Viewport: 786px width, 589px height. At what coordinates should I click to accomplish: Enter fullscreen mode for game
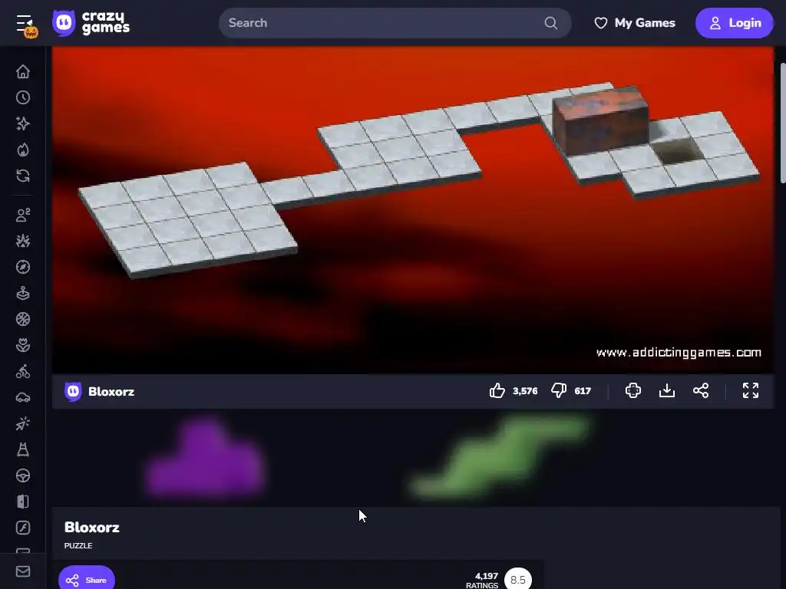(x=751, y=390)
